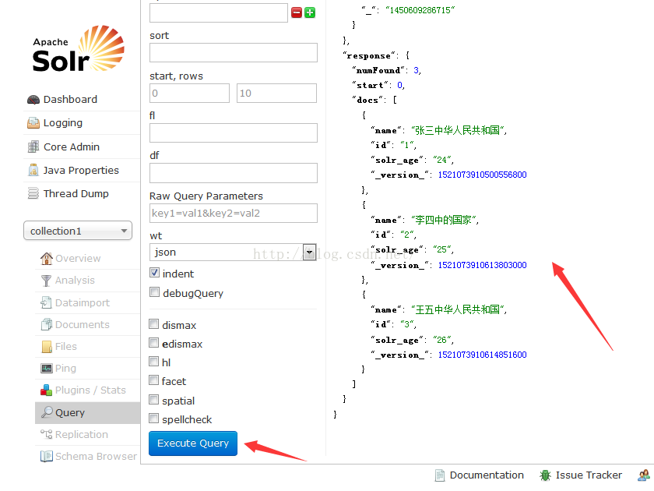The width and height of the screenshot is (654, 491).
Task: Click the Logging icon
Action: point(33,123)
